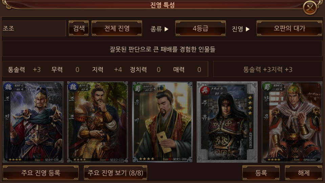Click the red 吳 emblem on 주유 card
This screenshot has width=325, height=183.
click(205, 90)
